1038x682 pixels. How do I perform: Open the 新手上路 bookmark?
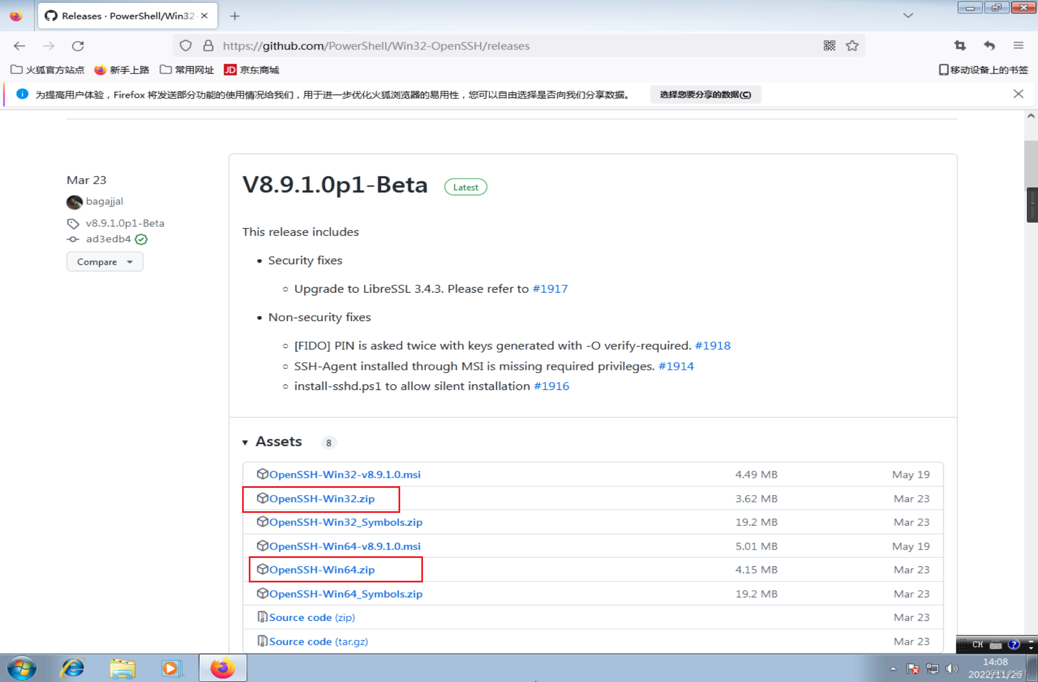[x=122, y=70]
